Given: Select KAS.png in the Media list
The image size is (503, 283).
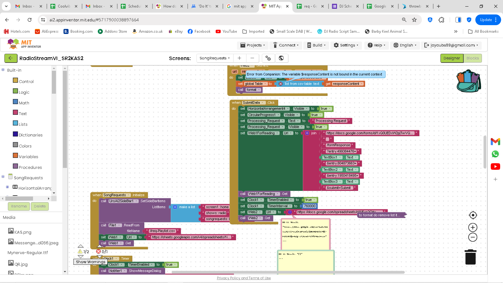Looking at the screenshot, I should [23, 232].
